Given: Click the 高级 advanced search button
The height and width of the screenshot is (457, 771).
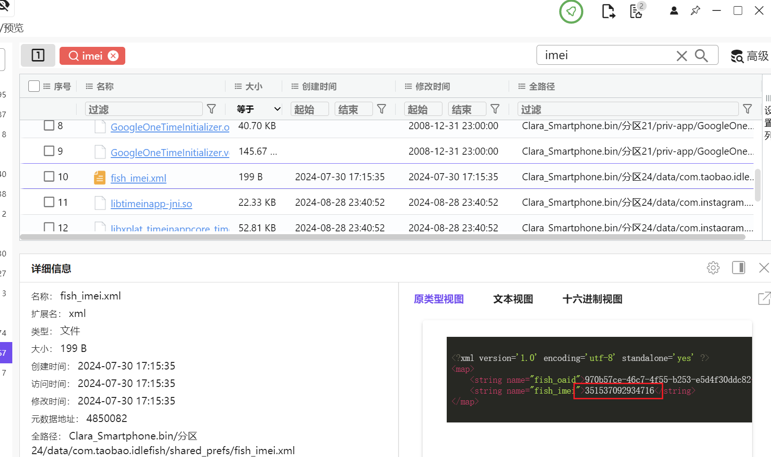Looking at the screenshot, I should 750,56.
